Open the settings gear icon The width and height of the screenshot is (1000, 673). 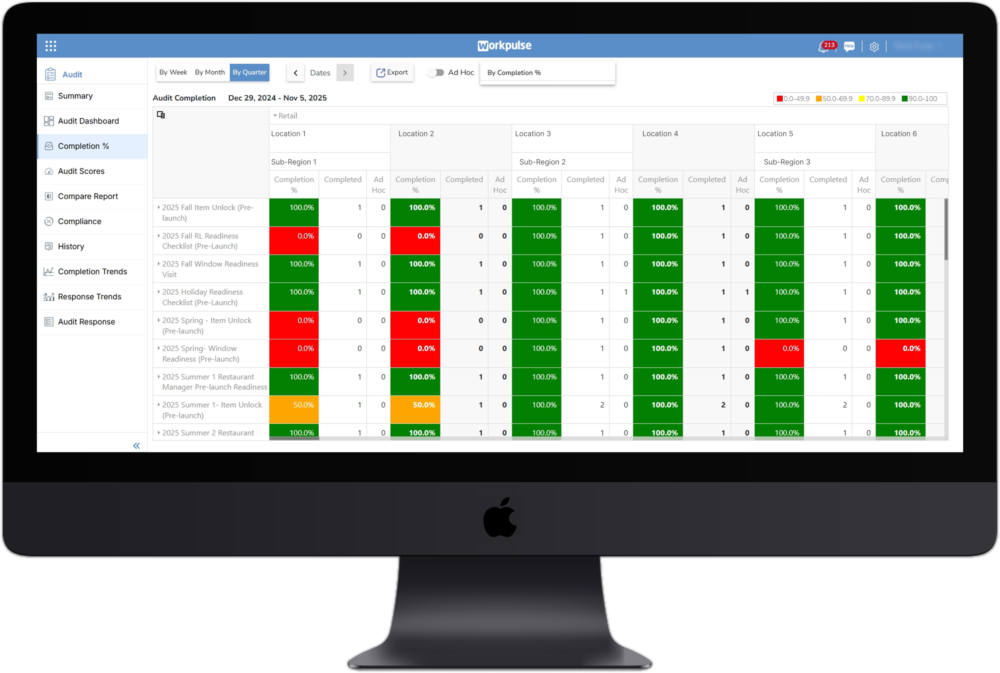point(874,47)
